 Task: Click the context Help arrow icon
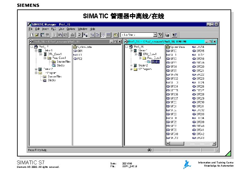click(174, 35)
